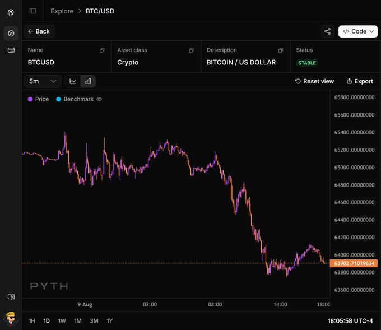Select the 1H range tab
Viewport: 381px width, 330px height.
[32, 321]
